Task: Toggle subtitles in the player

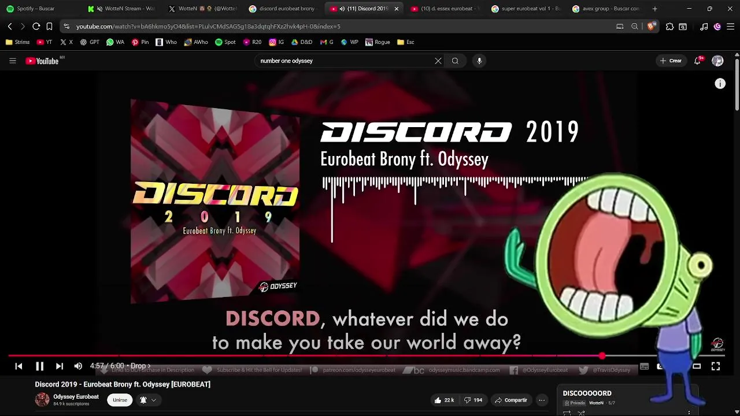Action: click(x=644, y=366)
